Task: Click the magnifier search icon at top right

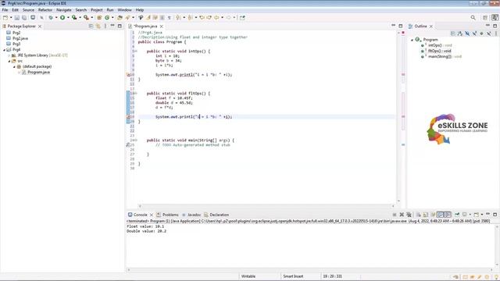Action: tap(473, 17)
